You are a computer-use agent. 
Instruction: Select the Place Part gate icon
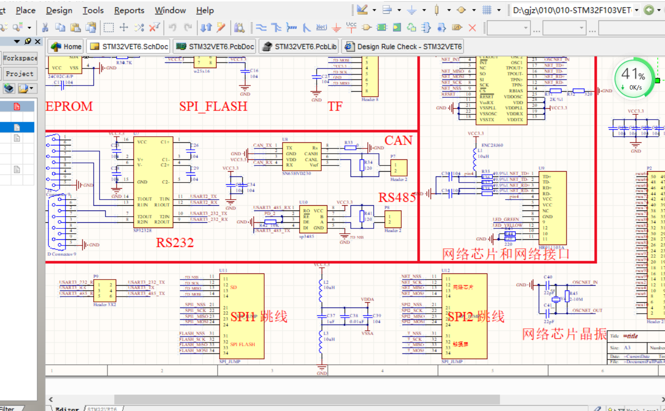tap(366, 28)
